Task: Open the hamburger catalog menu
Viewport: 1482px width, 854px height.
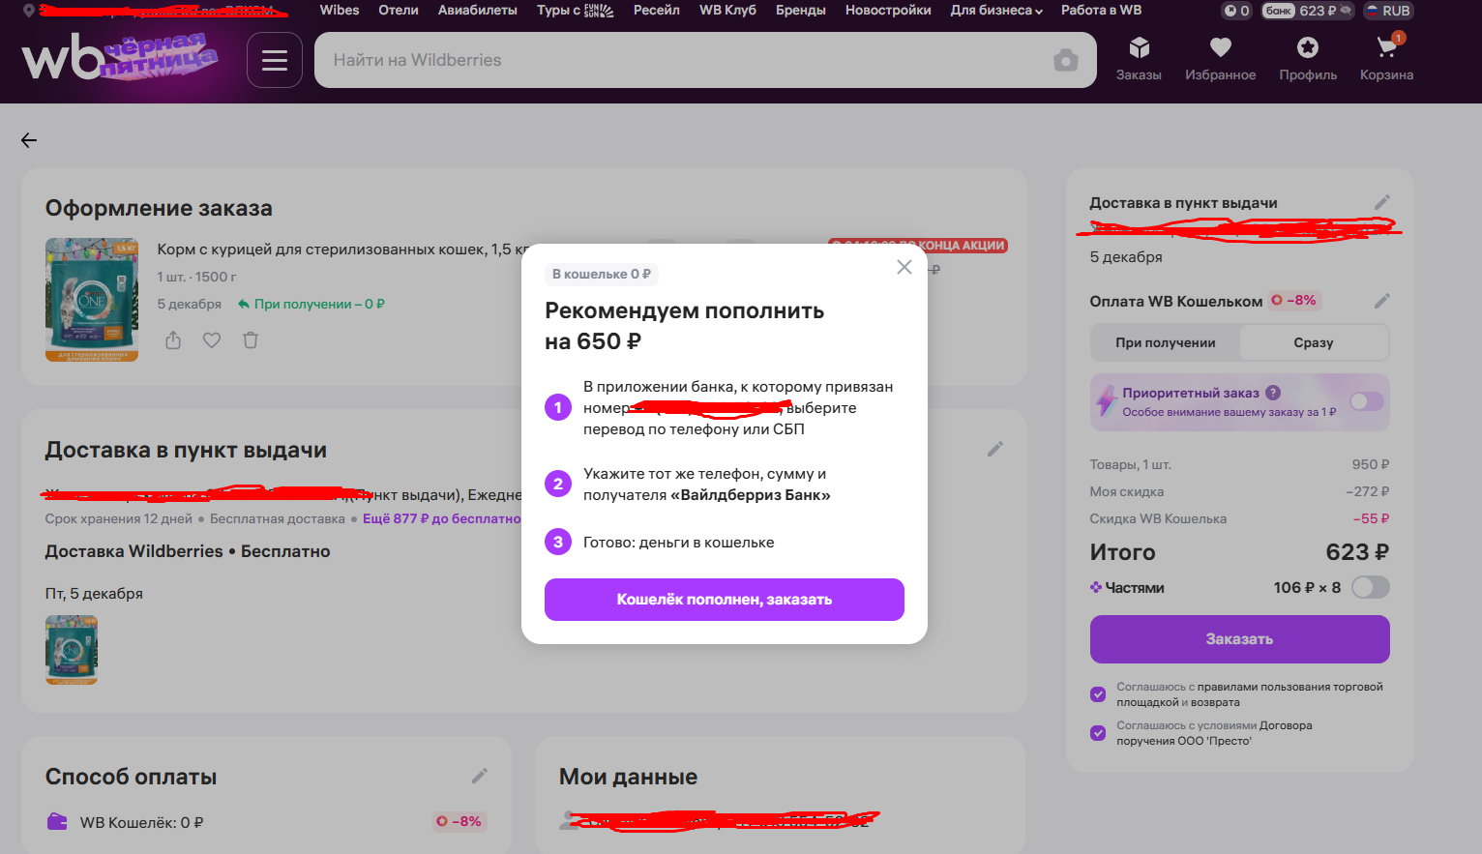Action: point(275,60)
